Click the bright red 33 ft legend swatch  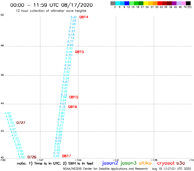[160, 3]
